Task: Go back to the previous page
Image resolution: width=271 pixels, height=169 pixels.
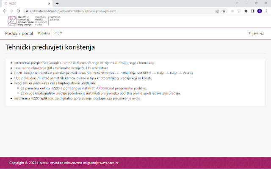Action: pos(5,11)
